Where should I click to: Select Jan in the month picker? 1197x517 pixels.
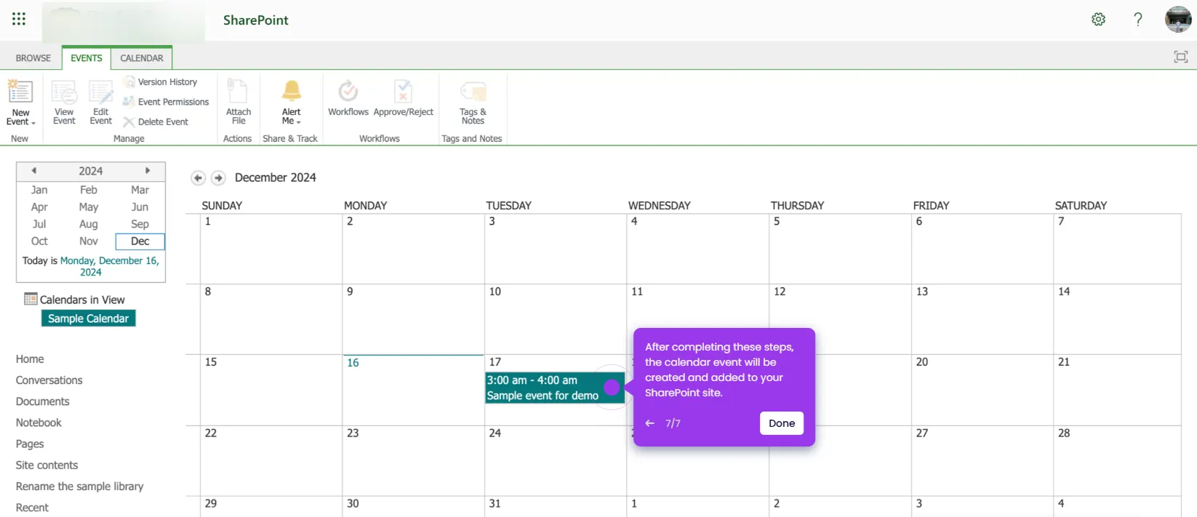pos(39,190)
